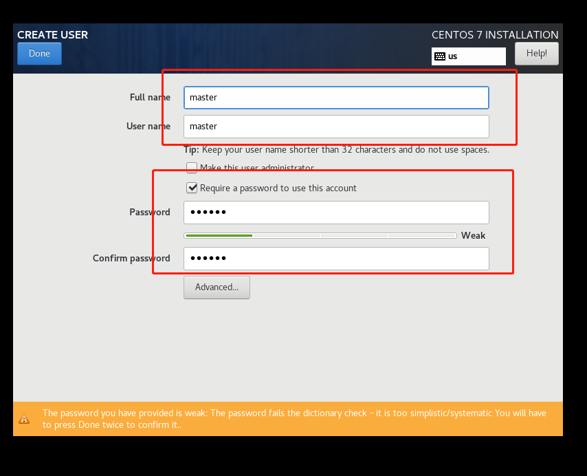Click the Full name label

150,98
